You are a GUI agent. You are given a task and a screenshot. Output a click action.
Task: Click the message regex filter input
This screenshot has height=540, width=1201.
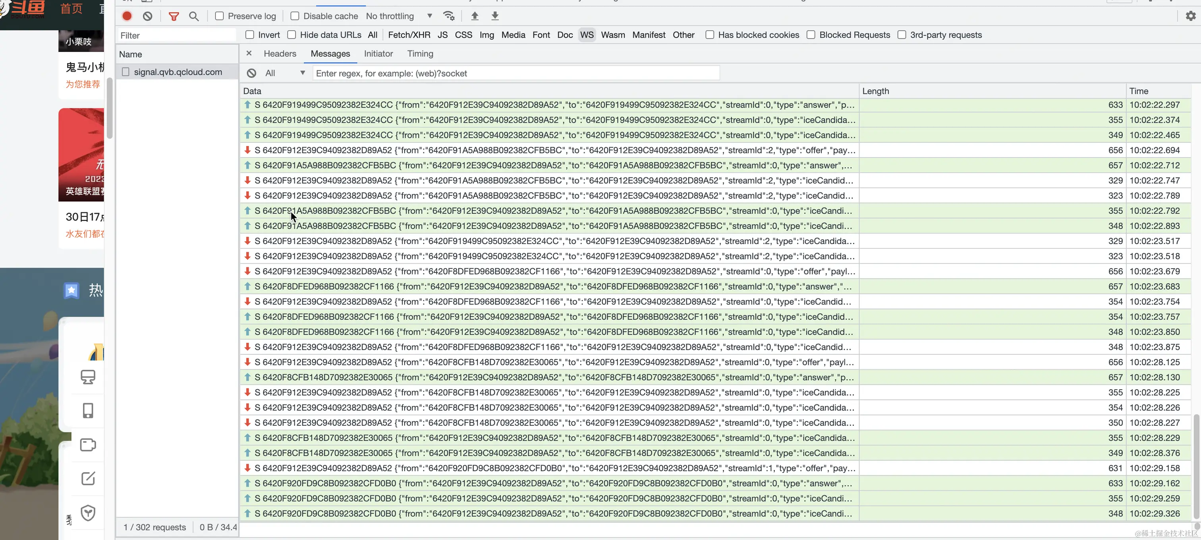coord(516,73)
